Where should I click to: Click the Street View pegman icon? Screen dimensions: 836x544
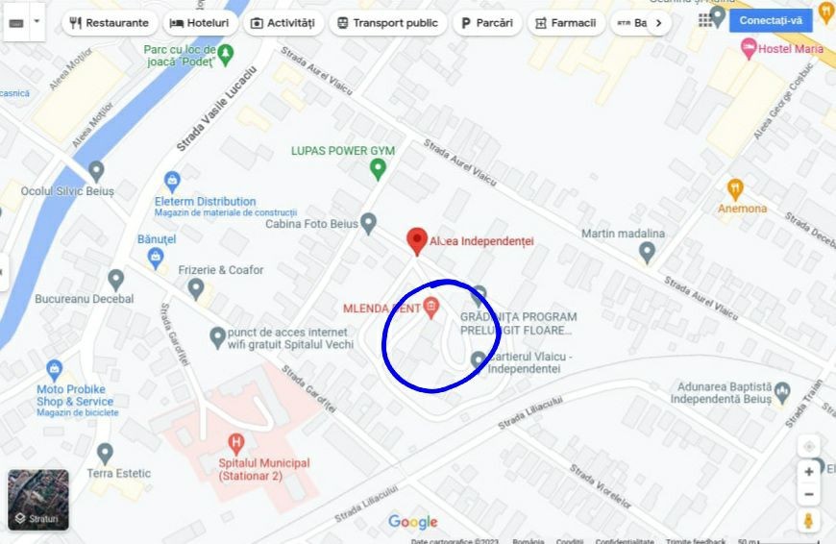[808, 520]
